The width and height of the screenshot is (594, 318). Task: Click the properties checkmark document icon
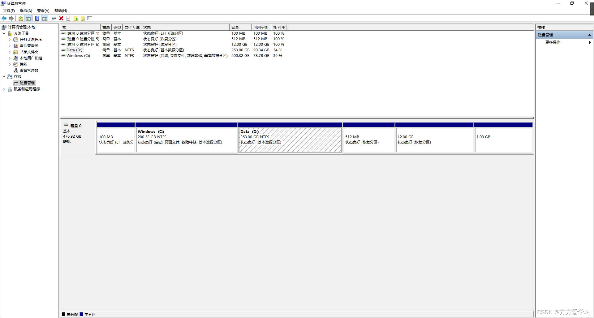[x=68, y=19]
